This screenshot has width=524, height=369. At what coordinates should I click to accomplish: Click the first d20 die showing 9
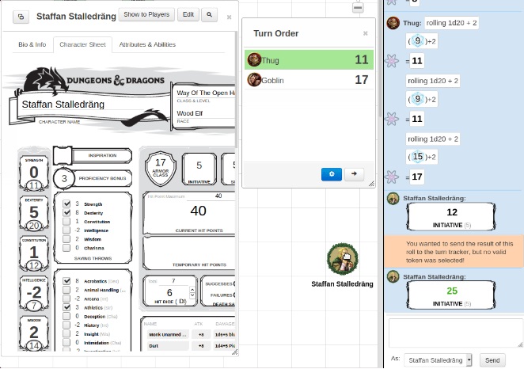point(418,40)
